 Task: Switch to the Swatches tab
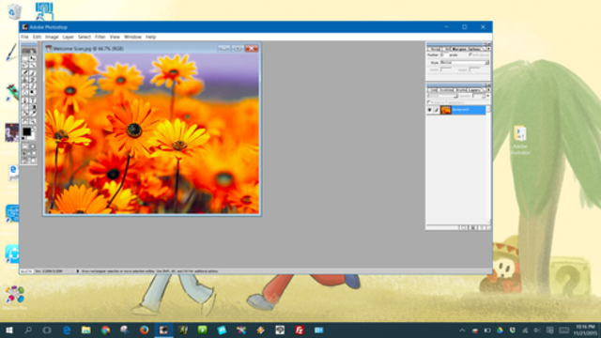[x=447, y=90]
